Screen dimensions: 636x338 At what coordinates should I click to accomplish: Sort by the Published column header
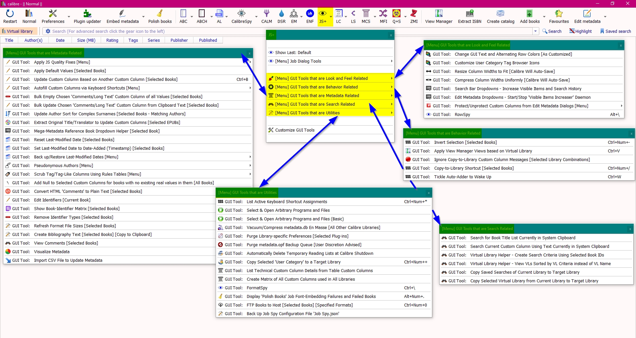coord(208,40)
